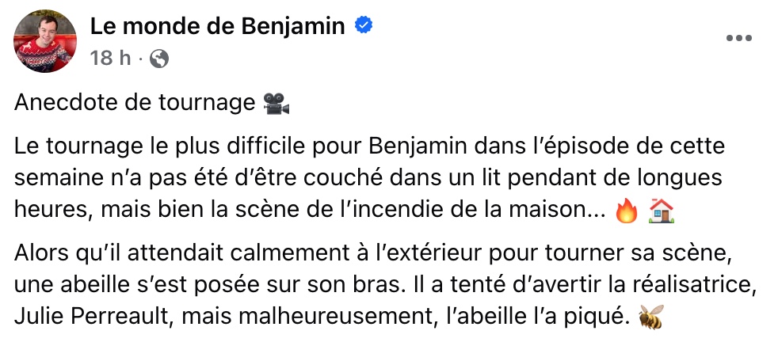Click the house emoji

coord(659,209)
